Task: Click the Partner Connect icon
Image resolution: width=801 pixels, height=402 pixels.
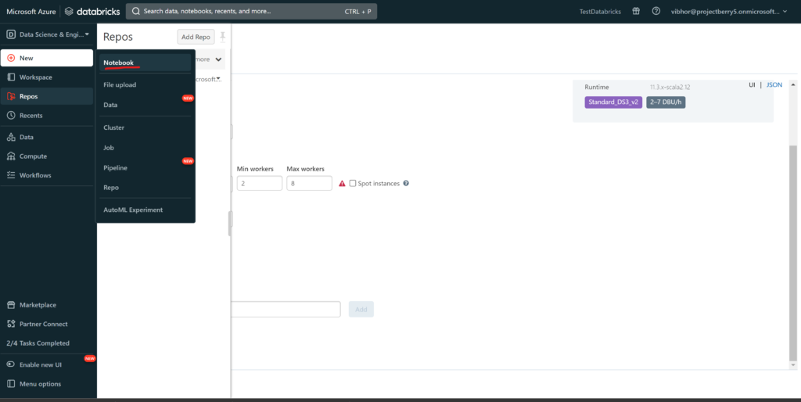Action: pos(11,324)
